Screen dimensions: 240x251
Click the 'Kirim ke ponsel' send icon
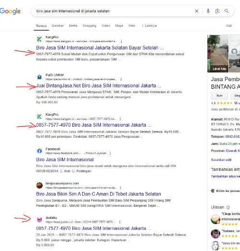[x=213, y=191]
